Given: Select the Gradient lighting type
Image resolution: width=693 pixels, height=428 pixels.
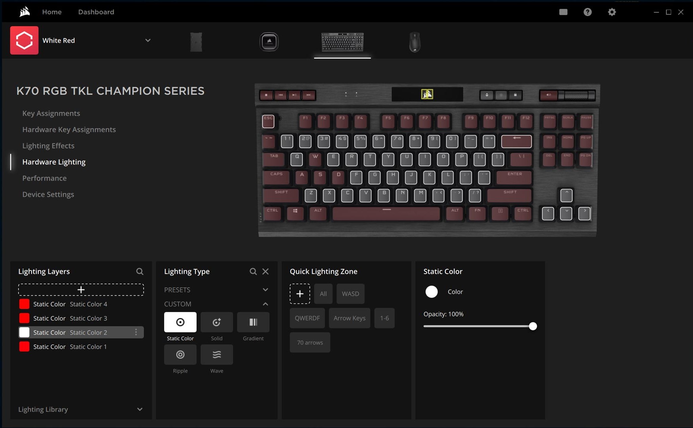Looking at the screenshot, I should pyautogui.click(x=253, y=322).
